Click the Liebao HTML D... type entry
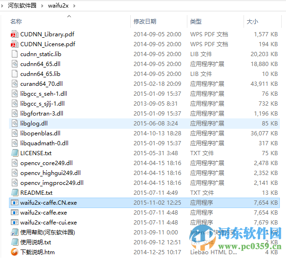Image resolution: width=286 pixels, height=258 pixels. pyautogui.click(x=213, y=252)
